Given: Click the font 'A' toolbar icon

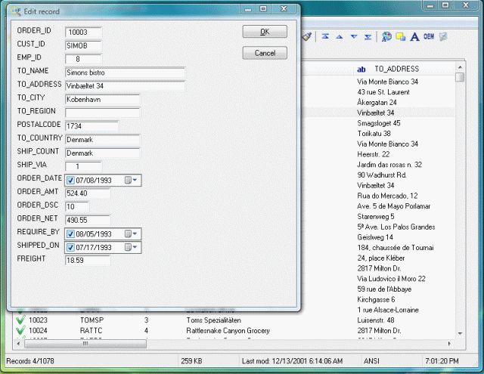Looking at the screenshot, I should point(414,36).
